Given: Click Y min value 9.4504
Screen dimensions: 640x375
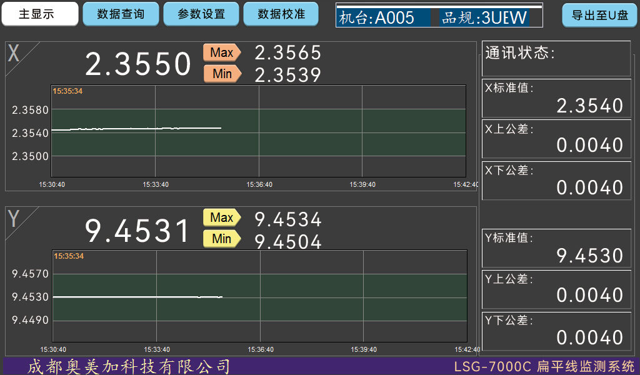Looking at the screenshot, I should pyautogui.click(x=287, y=242).
